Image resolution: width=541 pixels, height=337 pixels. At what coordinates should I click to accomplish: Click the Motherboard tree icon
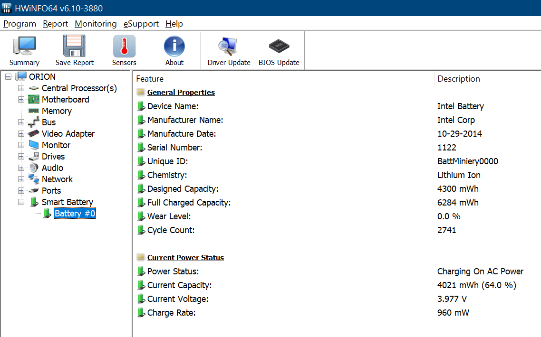33,100
